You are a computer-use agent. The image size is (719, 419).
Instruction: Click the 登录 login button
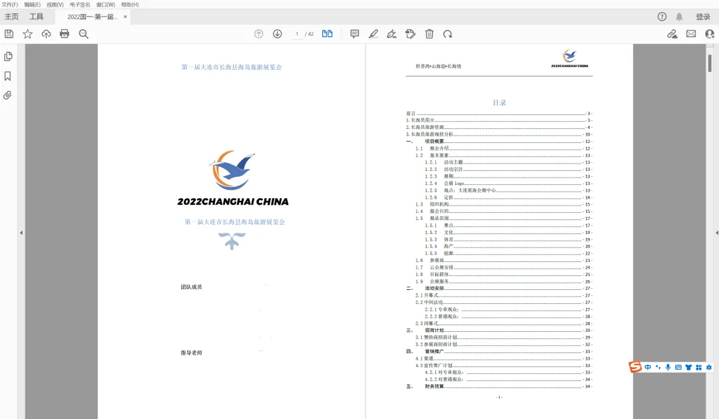[703, 17]
